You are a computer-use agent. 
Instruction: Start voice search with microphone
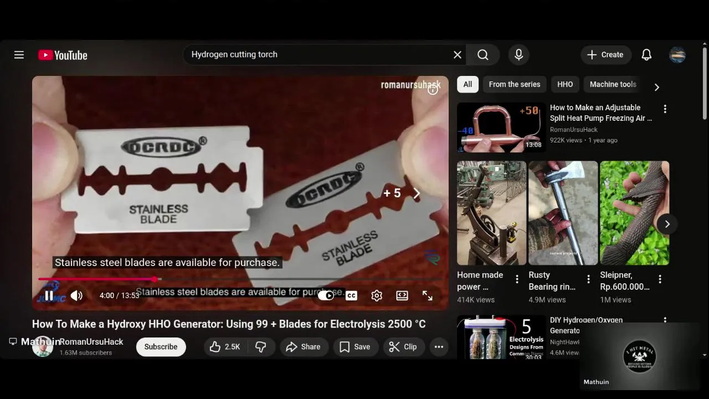tap(518, 55)
